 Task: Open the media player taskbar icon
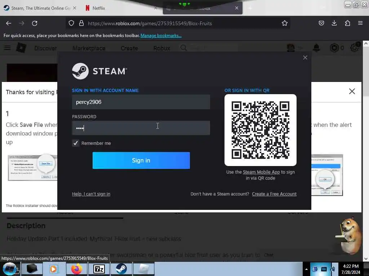point(53,269)
